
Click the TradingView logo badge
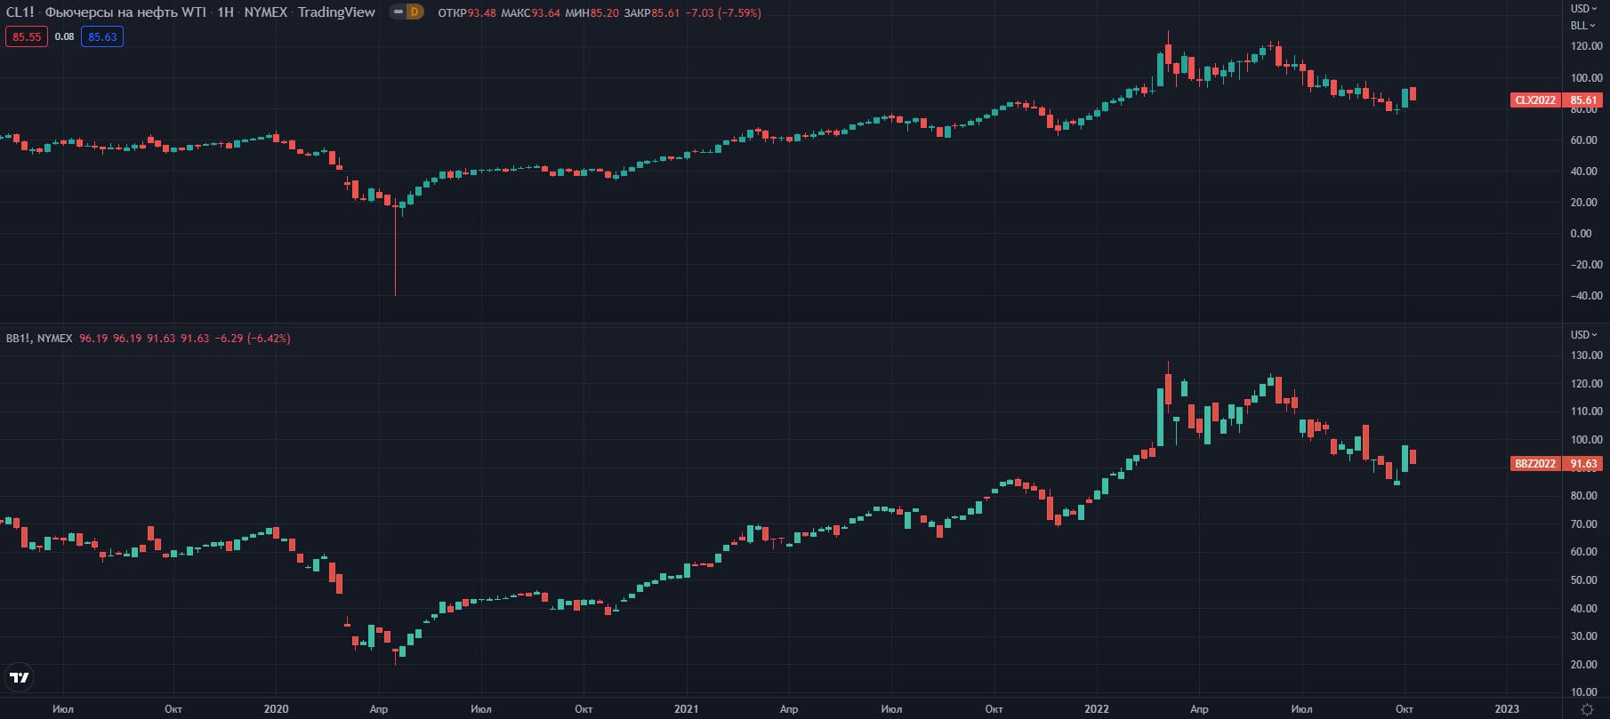(x=19, y=677)
